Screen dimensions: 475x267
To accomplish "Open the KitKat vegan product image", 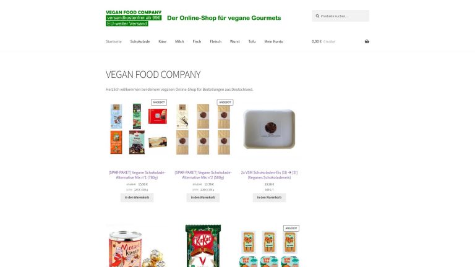I will click(x=203, y=246).
